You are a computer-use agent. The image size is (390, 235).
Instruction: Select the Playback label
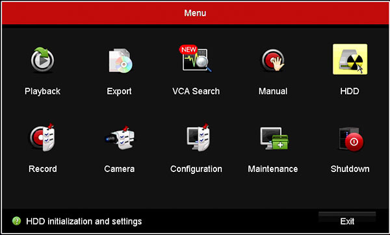42,91
